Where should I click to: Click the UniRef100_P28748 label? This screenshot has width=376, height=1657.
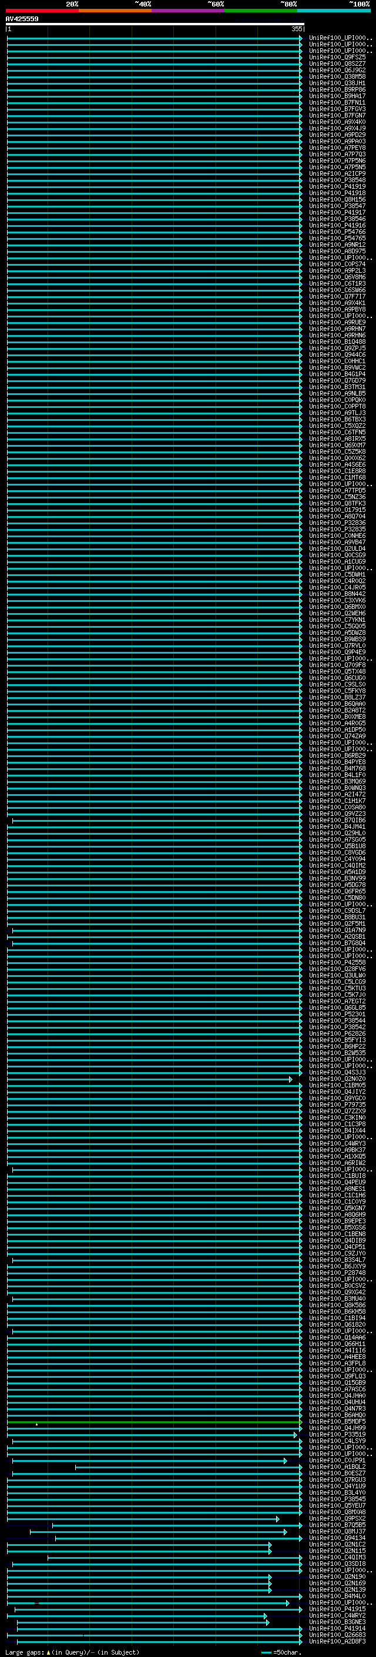pyautogui.click(x=337, y=1273)
